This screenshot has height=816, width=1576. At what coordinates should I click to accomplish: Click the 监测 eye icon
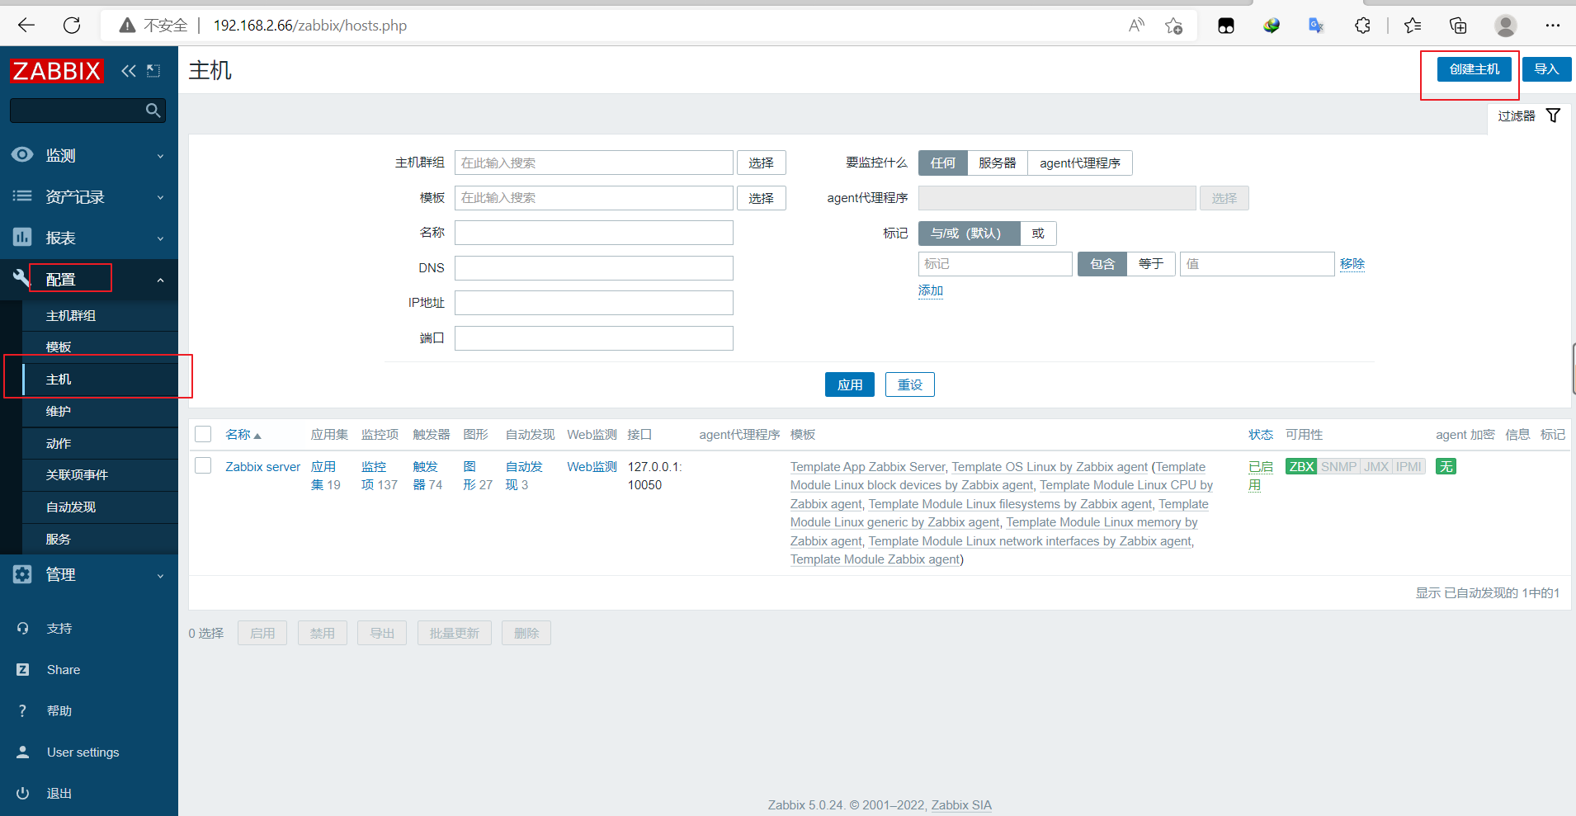tap(22, 155)
